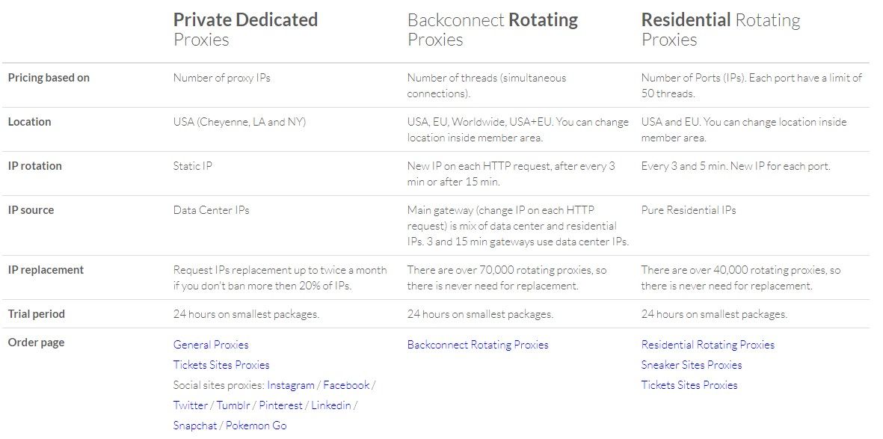The height and width of the screenshot is (439, 883).
Task: Follow the Facebook proxies link
Action: (346, 385)
